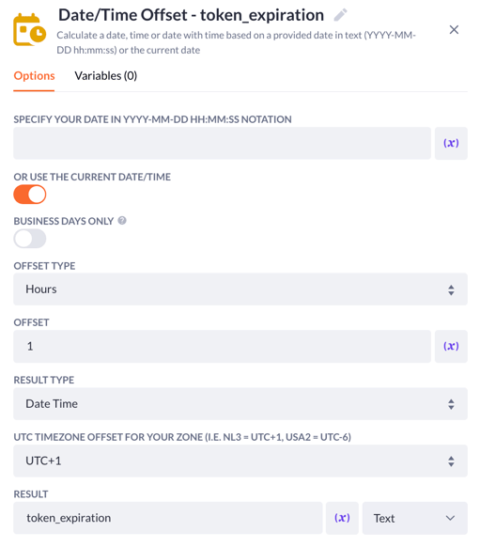Click the pencil icon to rename token_expiration
480x547 pixels.
(340, 15)
